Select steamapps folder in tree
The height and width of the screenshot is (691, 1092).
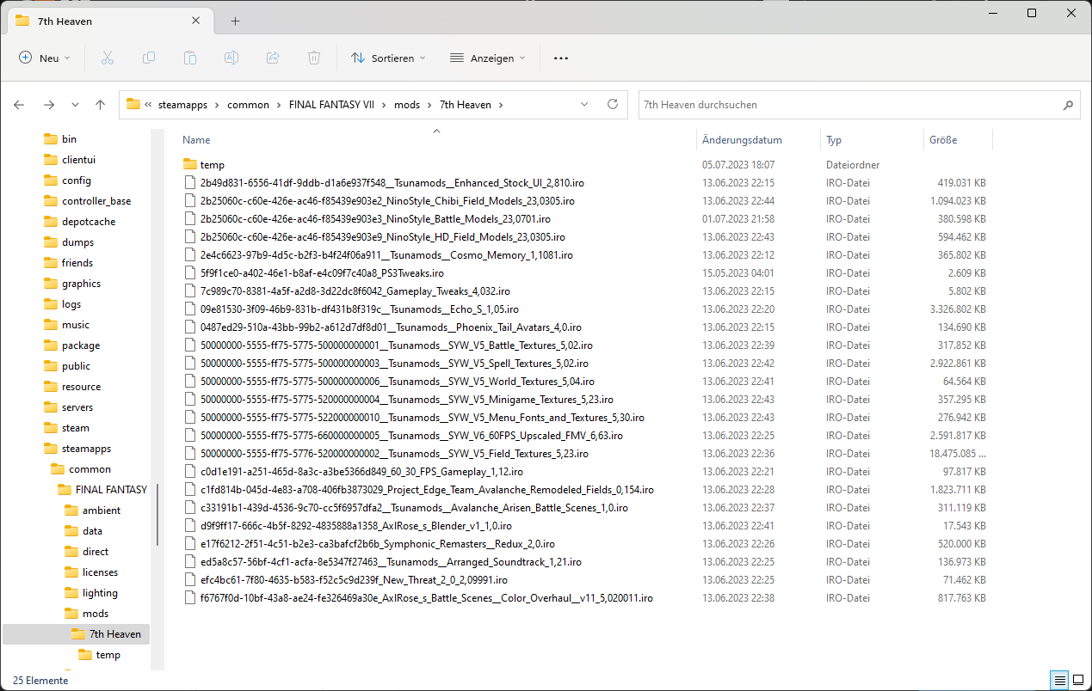86,449
